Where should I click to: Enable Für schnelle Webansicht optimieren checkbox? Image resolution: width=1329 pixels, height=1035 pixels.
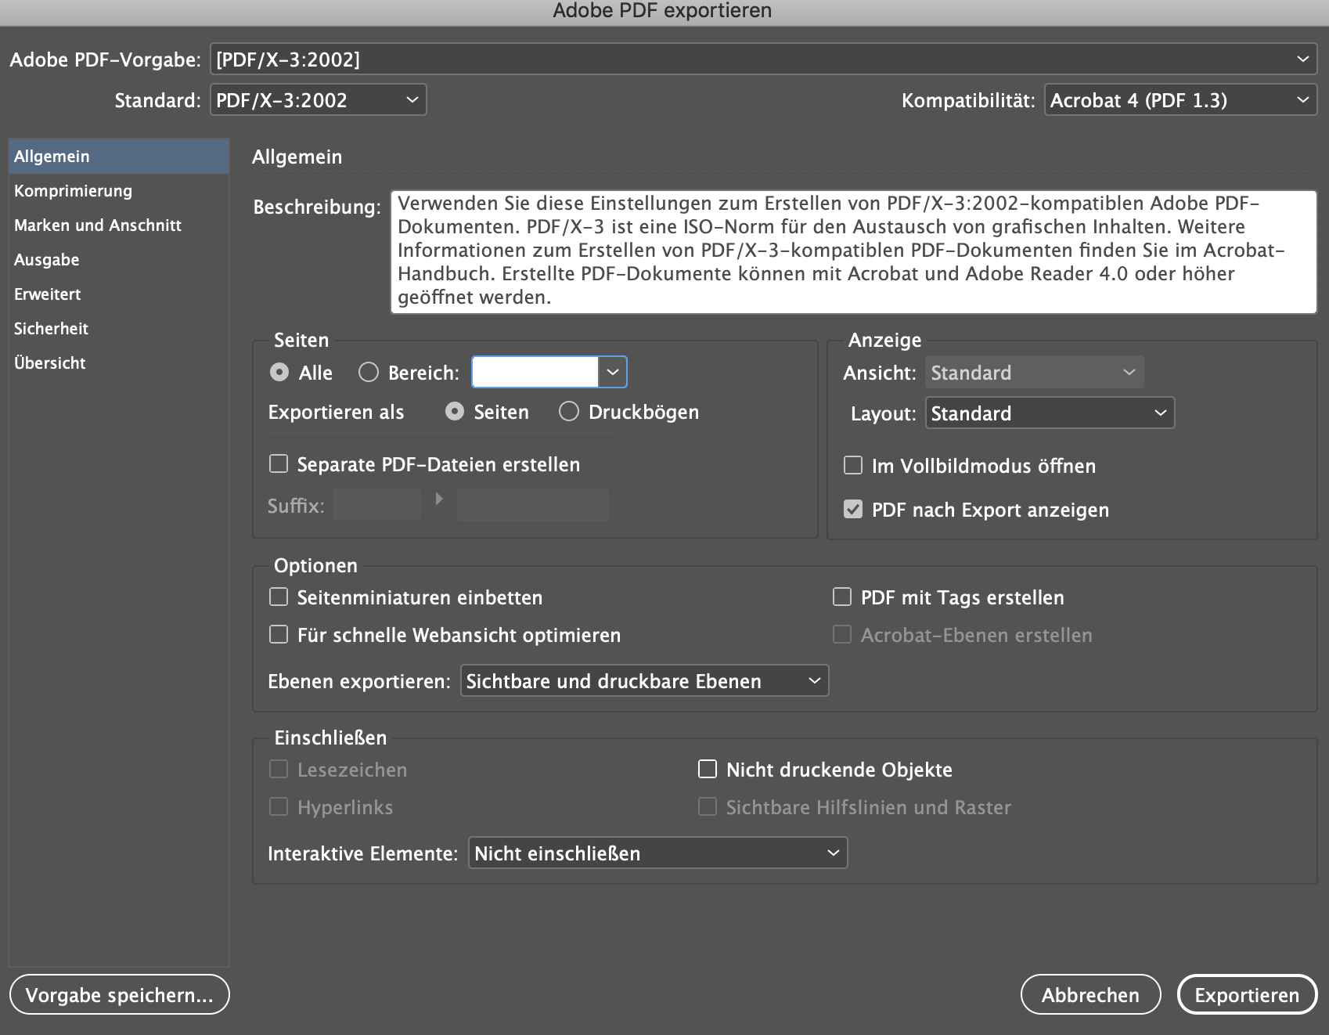tap(279, 635)
